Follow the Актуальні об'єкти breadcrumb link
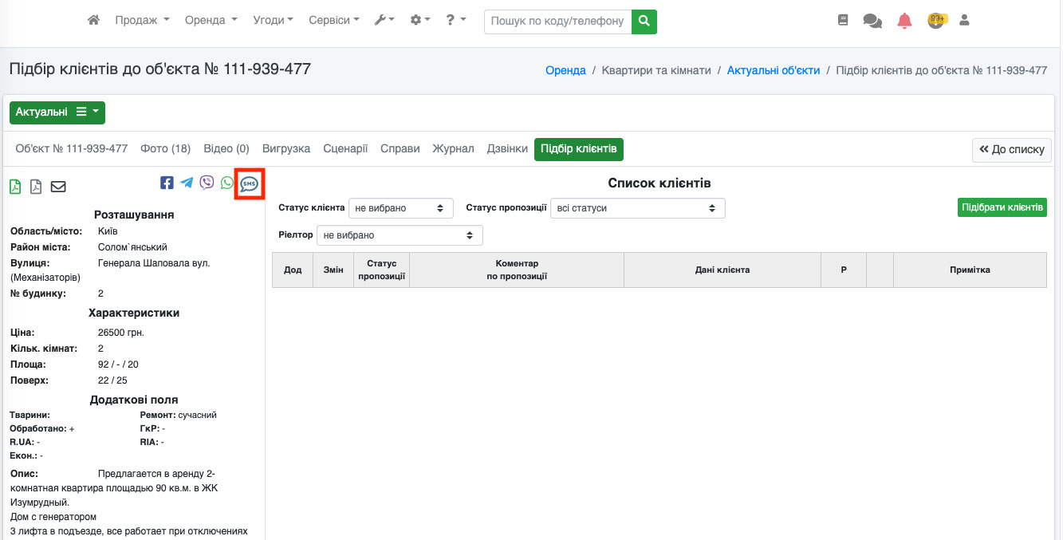 click(773, 70)
